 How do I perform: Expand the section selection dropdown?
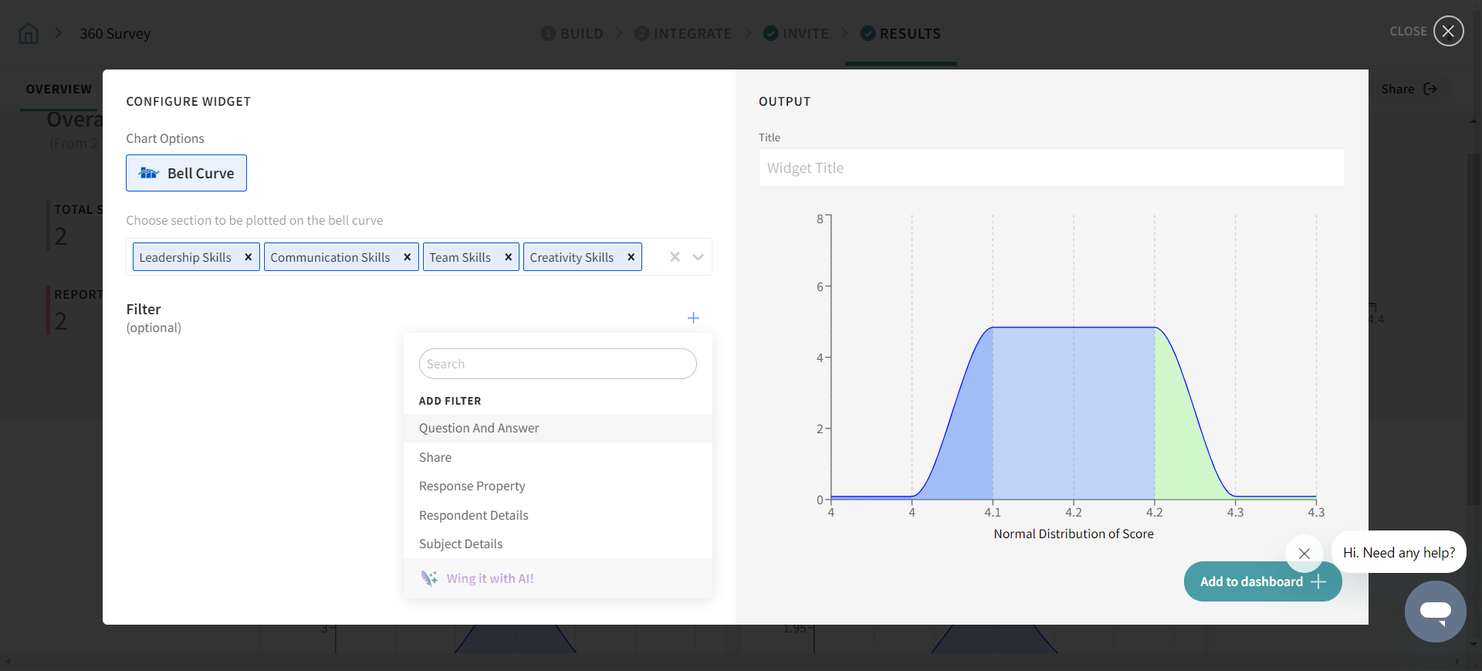(x=698, y=257)
